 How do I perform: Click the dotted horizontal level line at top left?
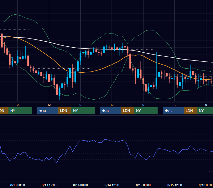click(x=15, y=30)
